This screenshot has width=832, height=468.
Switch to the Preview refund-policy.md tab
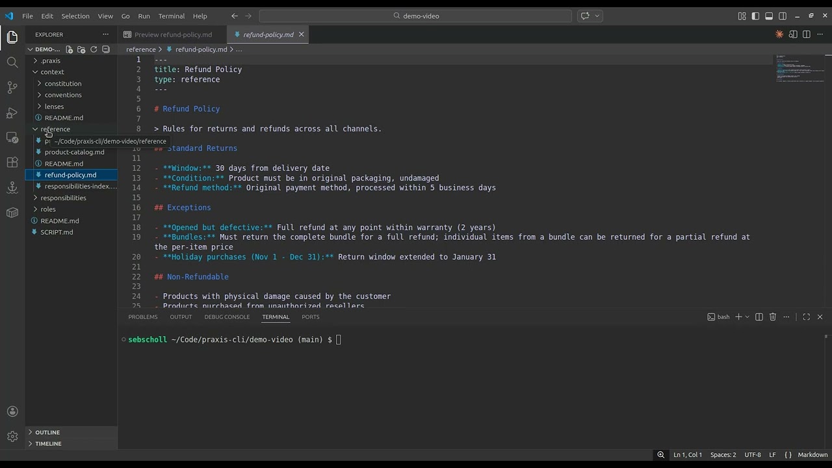pyautogui.click(x=173, y=34)
